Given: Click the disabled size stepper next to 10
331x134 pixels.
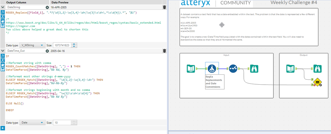Looking at the screenshot, I should pos(74,122).
